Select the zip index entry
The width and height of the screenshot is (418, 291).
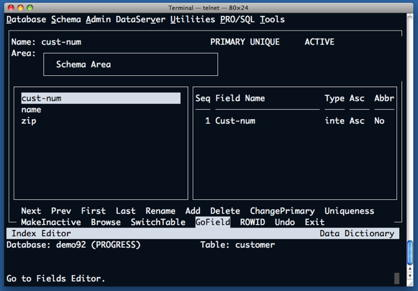29,121
